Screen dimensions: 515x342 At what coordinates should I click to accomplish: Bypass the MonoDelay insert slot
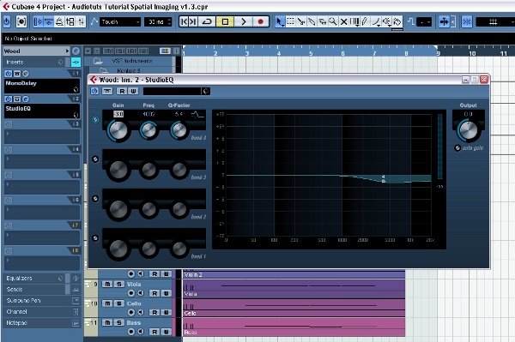[x=17, y=74]
